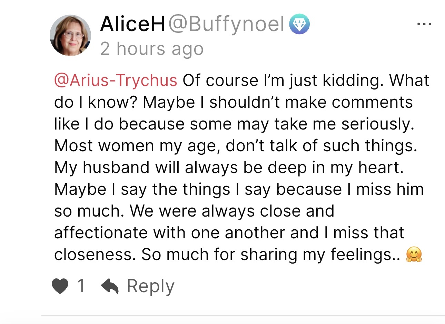Viewport: 445px width, 324px height.
Task: Open the @Buffynoel handle link
Action: [226, 24]
